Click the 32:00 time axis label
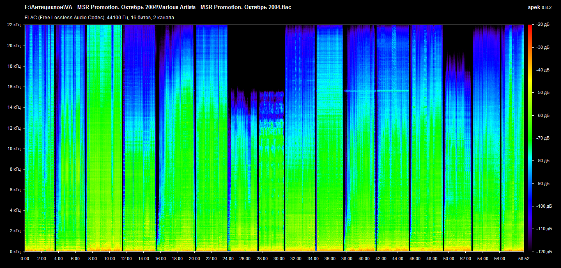 point(296,259)
